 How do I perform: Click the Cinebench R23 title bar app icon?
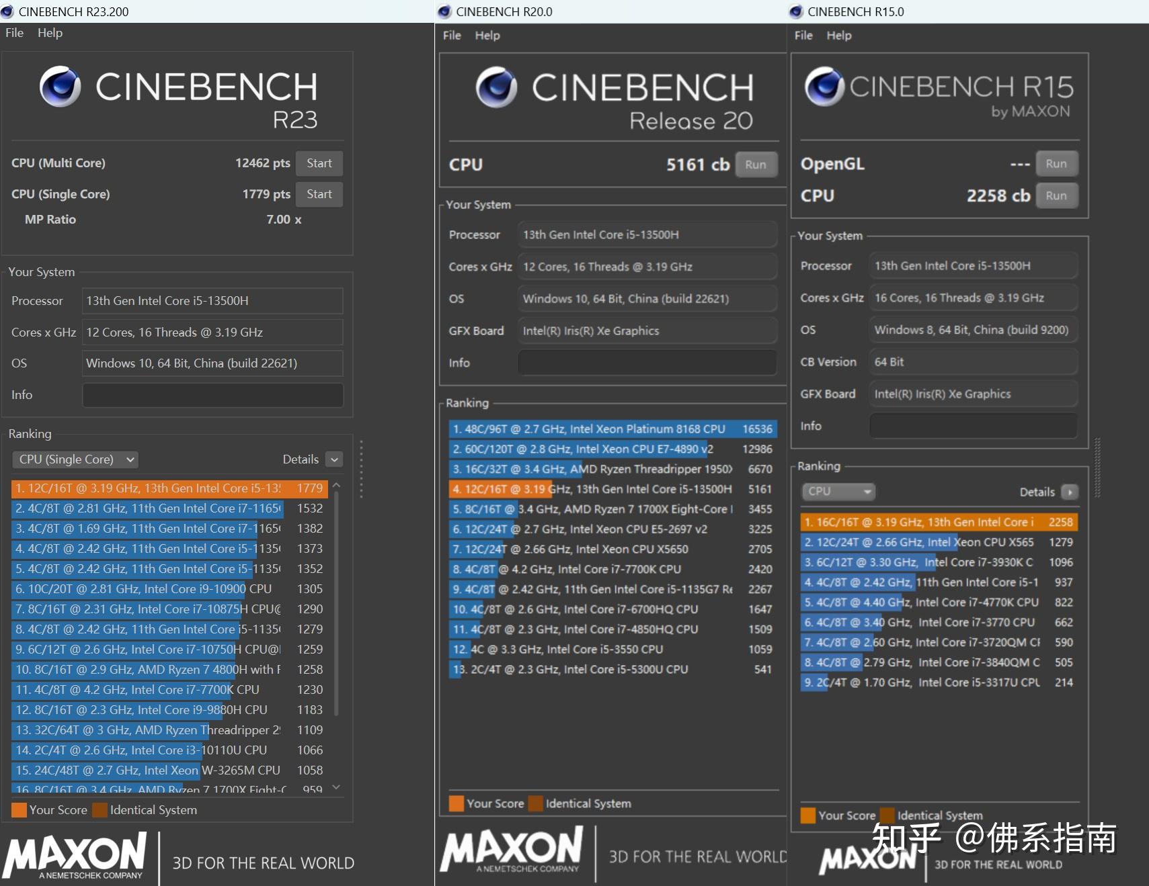point(7,11)
